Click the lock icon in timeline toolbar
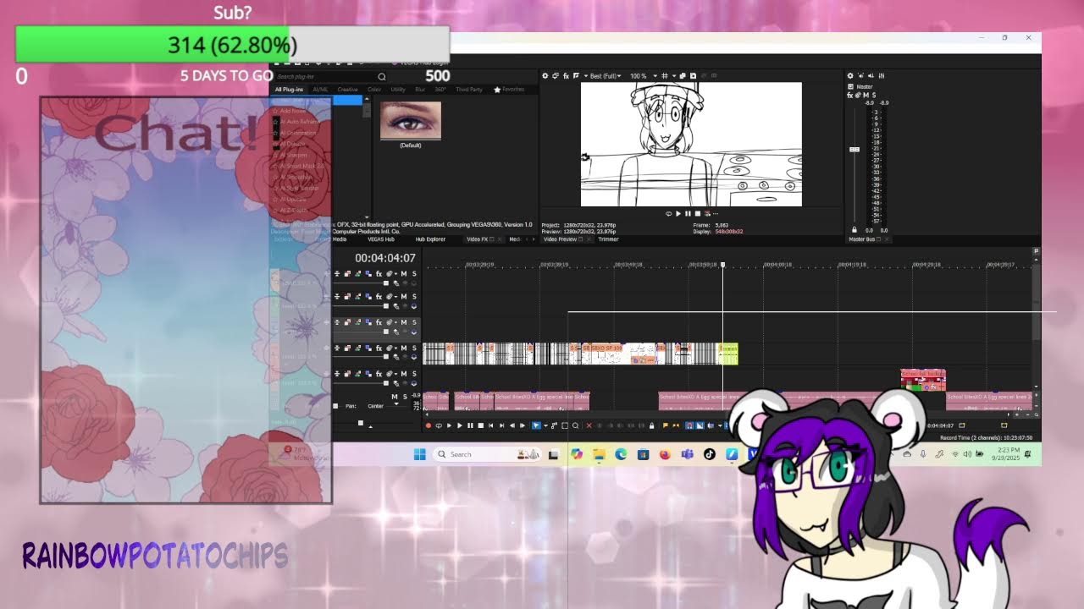This screenshot has height=609, width=1084. click(x=652, y=425)
